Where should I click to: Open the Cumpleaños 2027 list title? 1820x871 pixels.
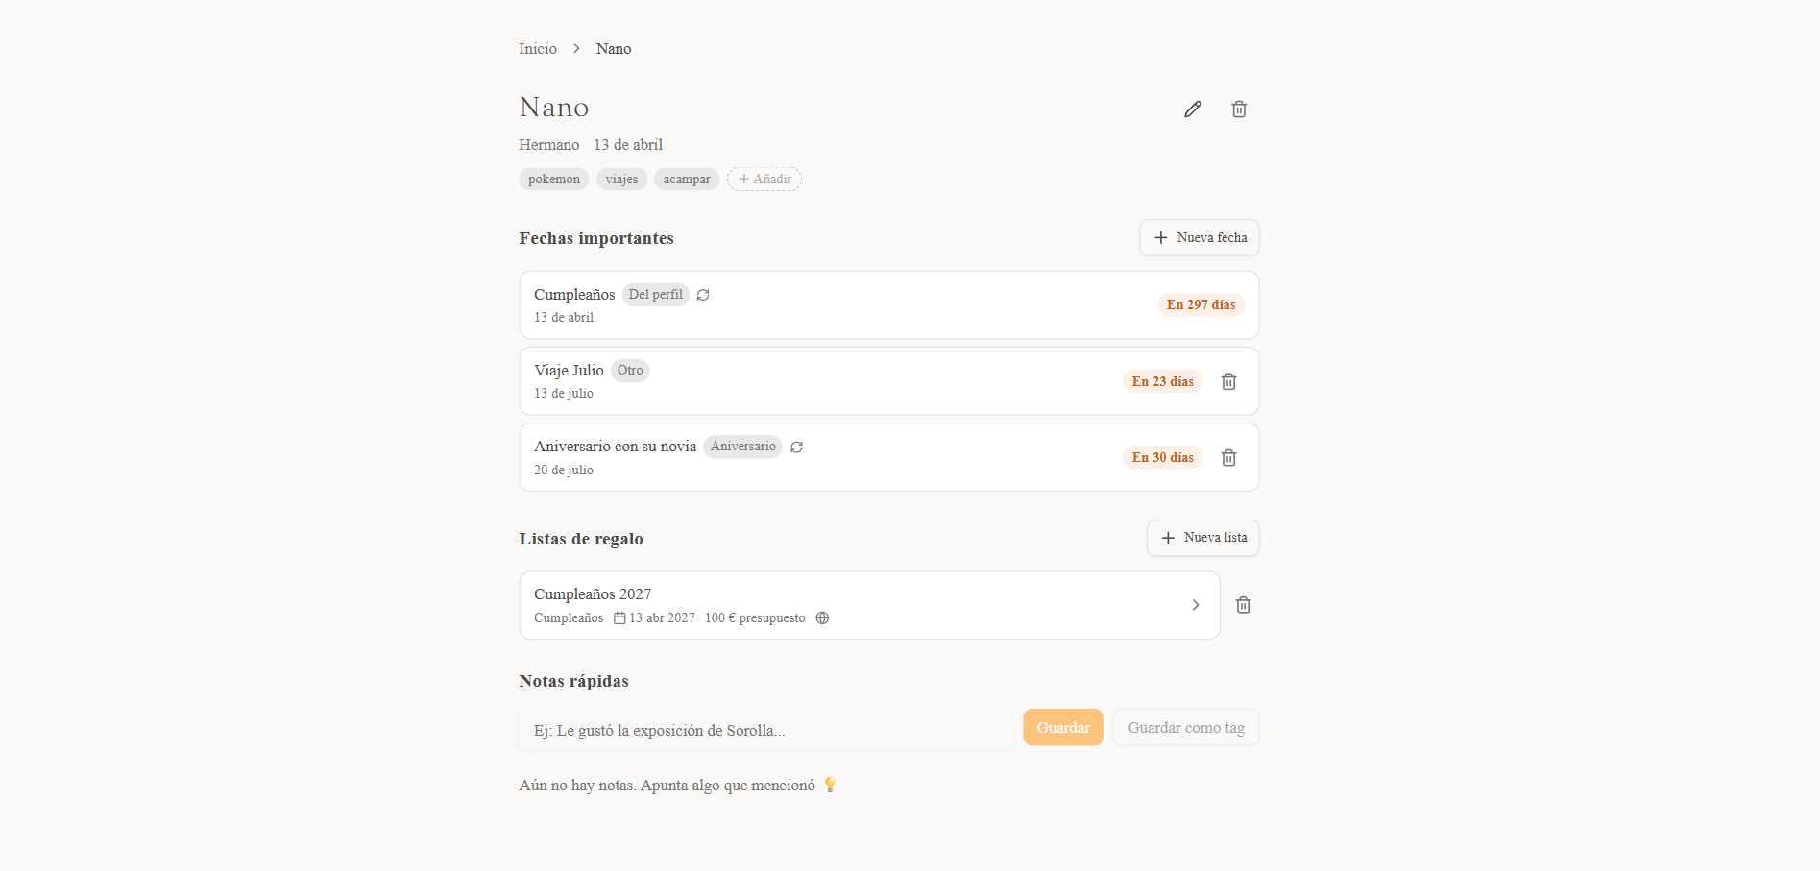[593, 594]
